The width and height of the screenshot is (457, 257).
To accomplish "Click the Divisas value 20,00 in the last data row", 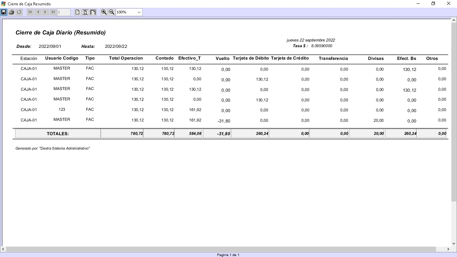I will (379, 120).
